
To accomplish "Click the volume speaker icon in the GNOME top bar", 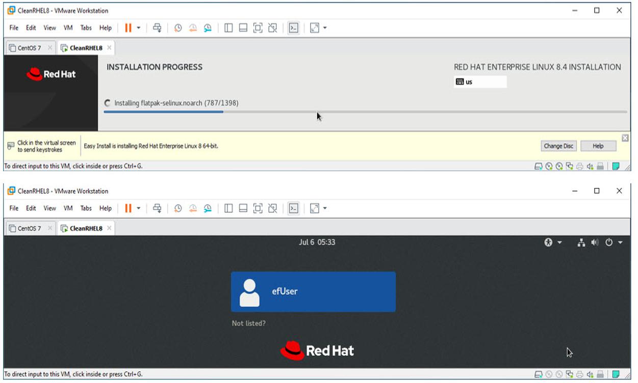I will pos(595,243).
